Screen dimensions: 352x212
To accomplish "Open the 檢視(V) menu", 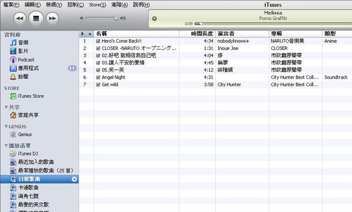I will click(x=54, y=5).
